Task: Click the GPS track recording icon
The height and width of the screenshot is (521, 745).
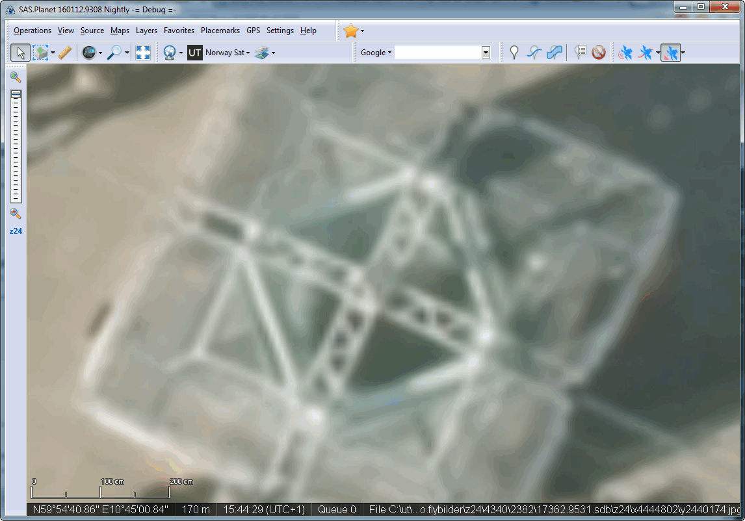Action: 646,53
